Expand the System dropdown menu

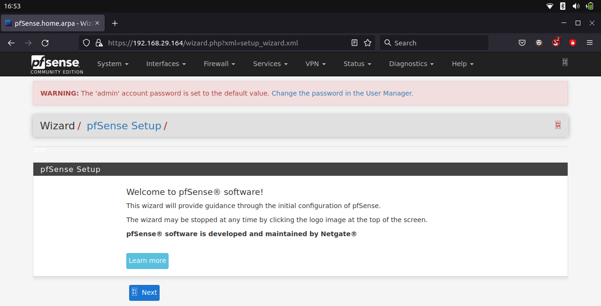pos(113,64)
